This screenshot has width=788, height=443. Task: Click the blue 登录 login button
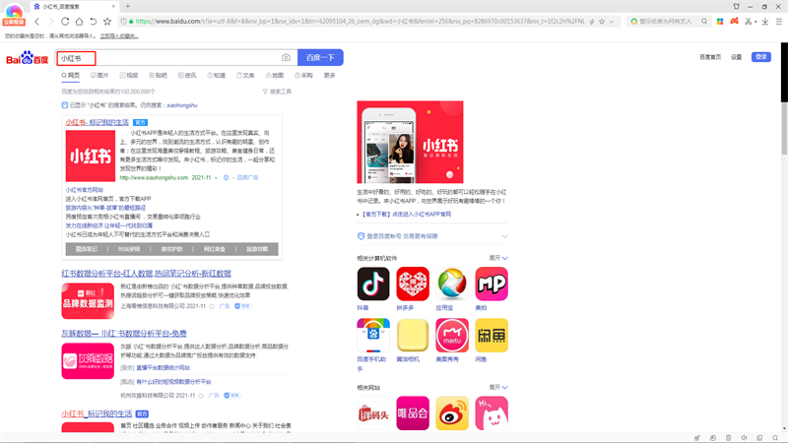(761, 57)
